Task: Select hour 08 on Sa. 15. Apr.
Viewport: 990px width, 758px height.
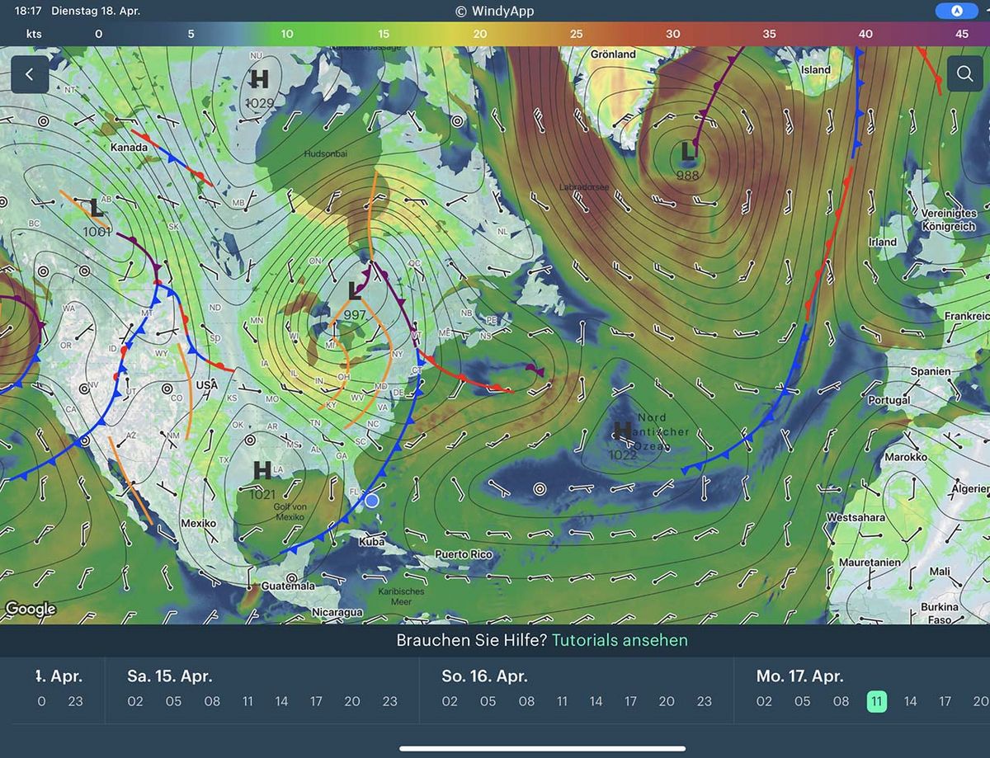Action: point(212,702)
